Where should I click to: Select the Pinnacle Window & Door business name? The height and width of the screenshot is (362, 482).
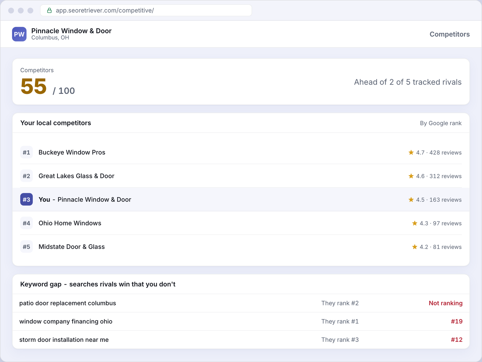point(71,31)
